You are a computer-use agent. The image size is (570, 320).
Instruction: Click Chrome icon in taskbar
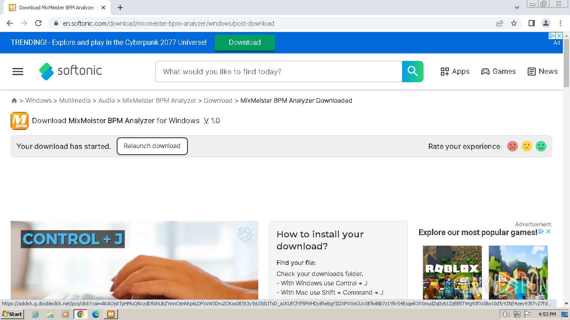(x=81, y=314)
